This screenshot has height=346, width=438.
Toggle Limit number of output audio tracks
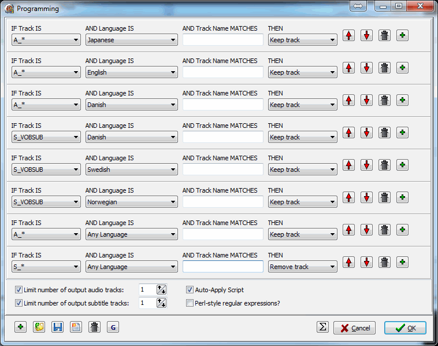click(x=18, y=290)
